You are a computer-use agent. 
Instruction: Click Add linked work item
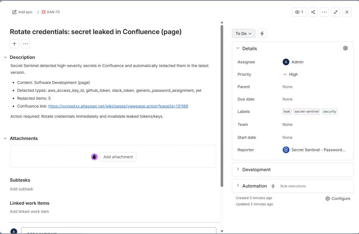[29, 211]
